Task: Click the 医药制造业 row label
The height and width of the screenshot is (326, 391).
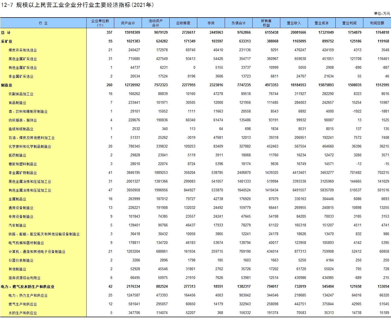Action: [17, 155]
